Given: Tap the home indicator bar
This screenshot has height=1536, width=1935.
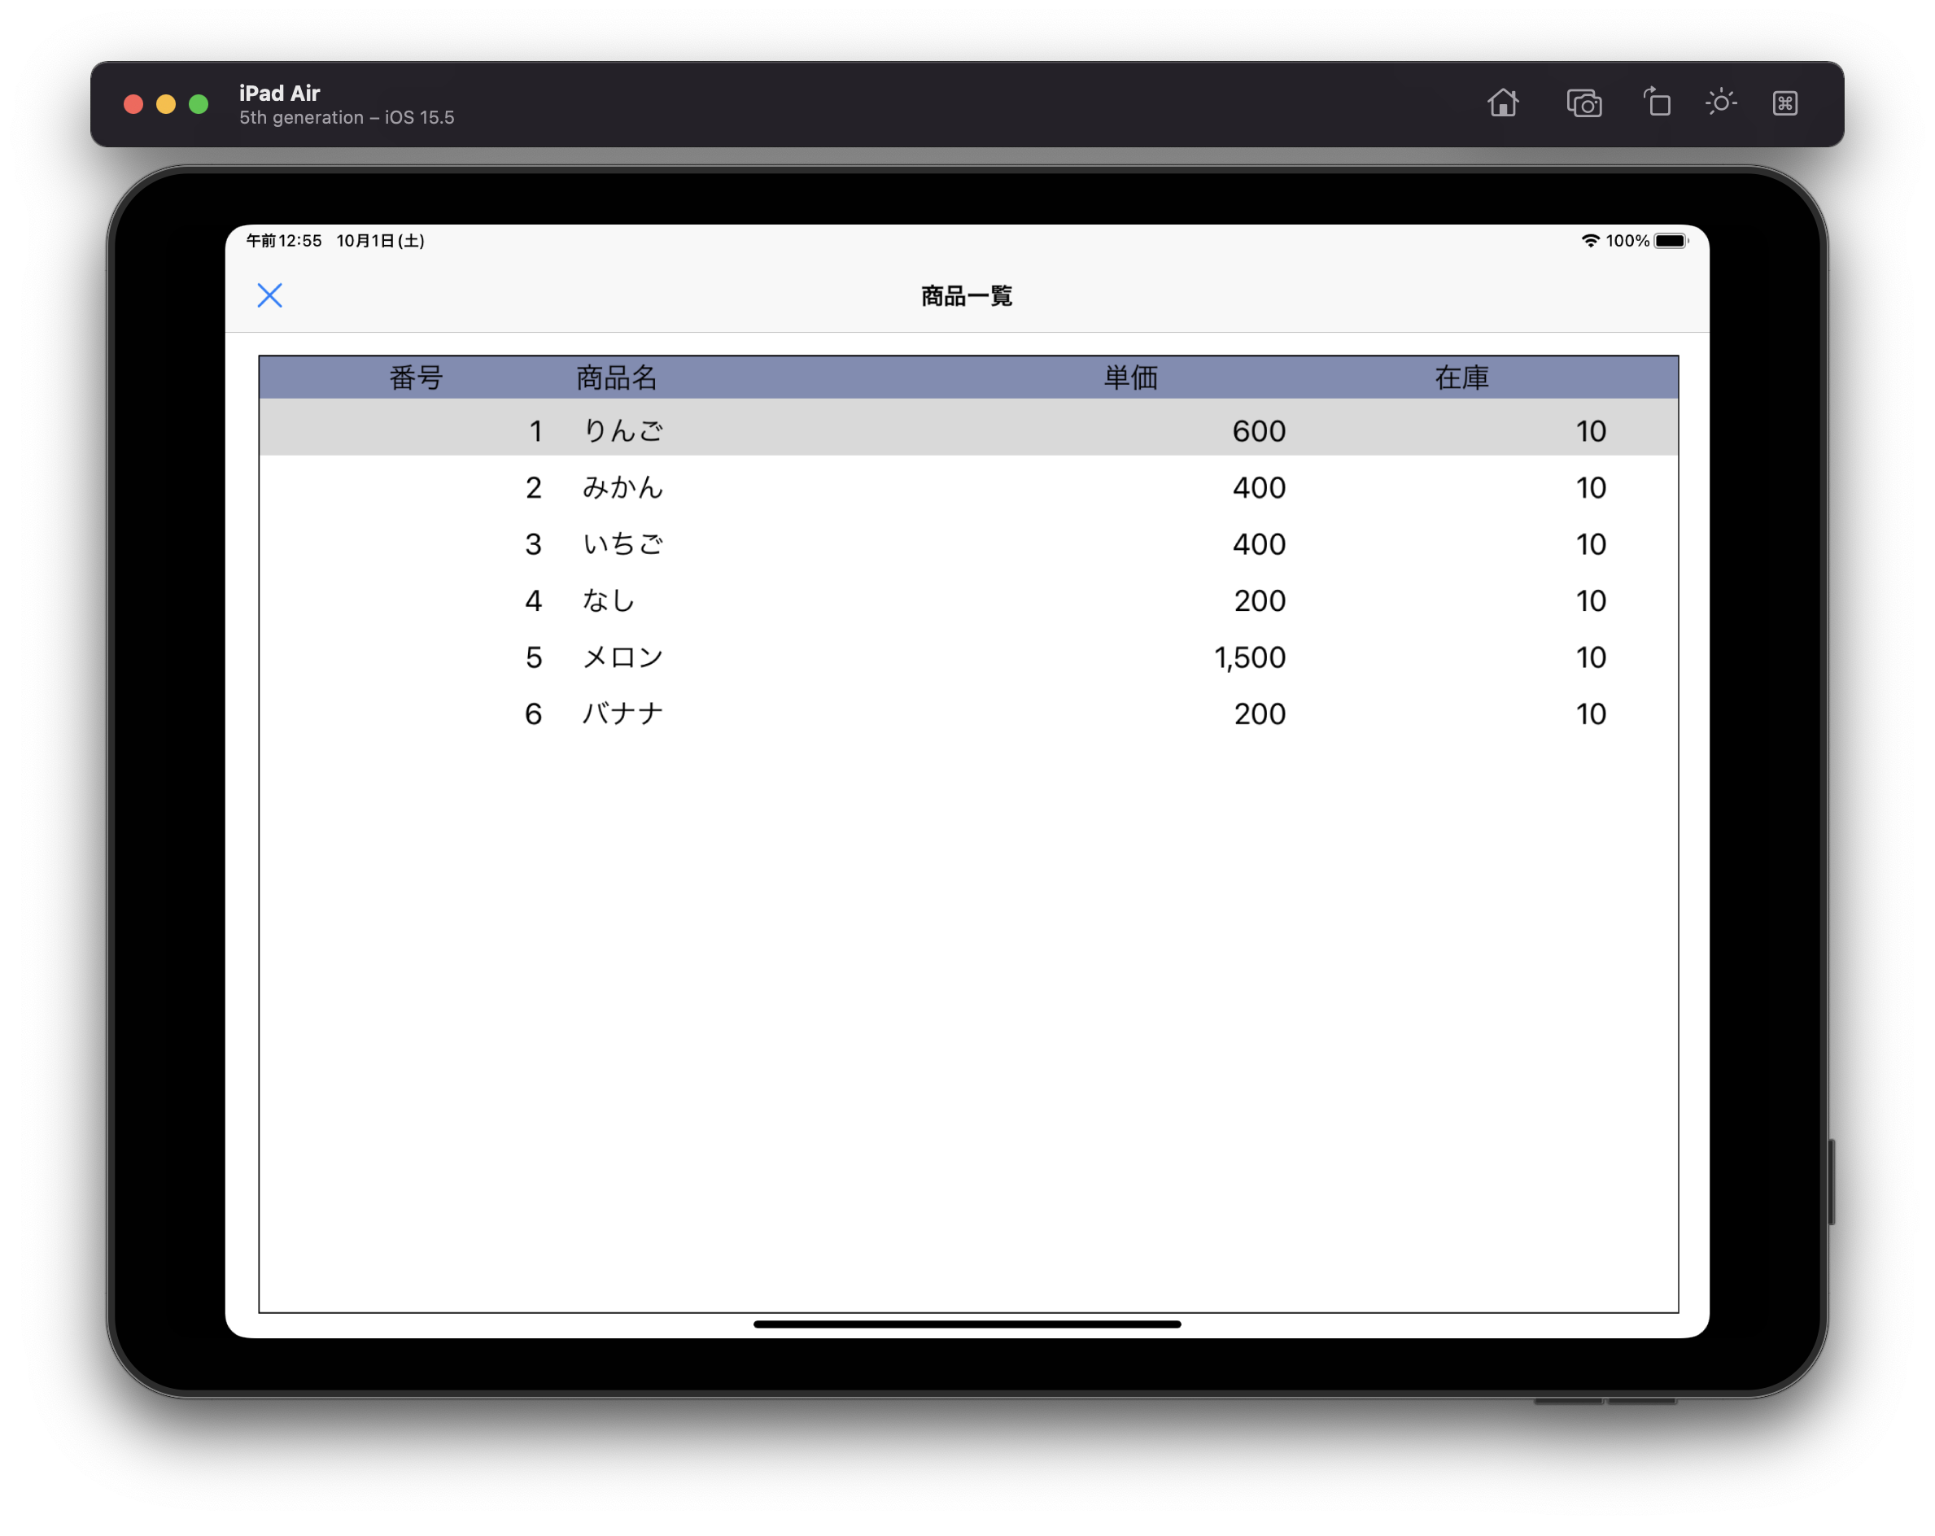Looking at the screenshot, I should click(967, 1324).
